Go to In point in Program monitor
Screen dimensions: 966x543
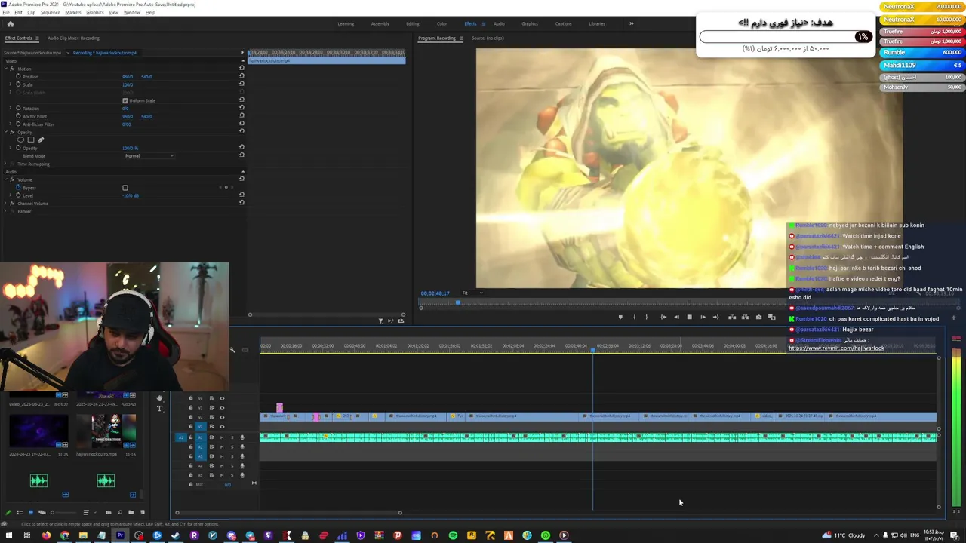(x=663, y=317)
